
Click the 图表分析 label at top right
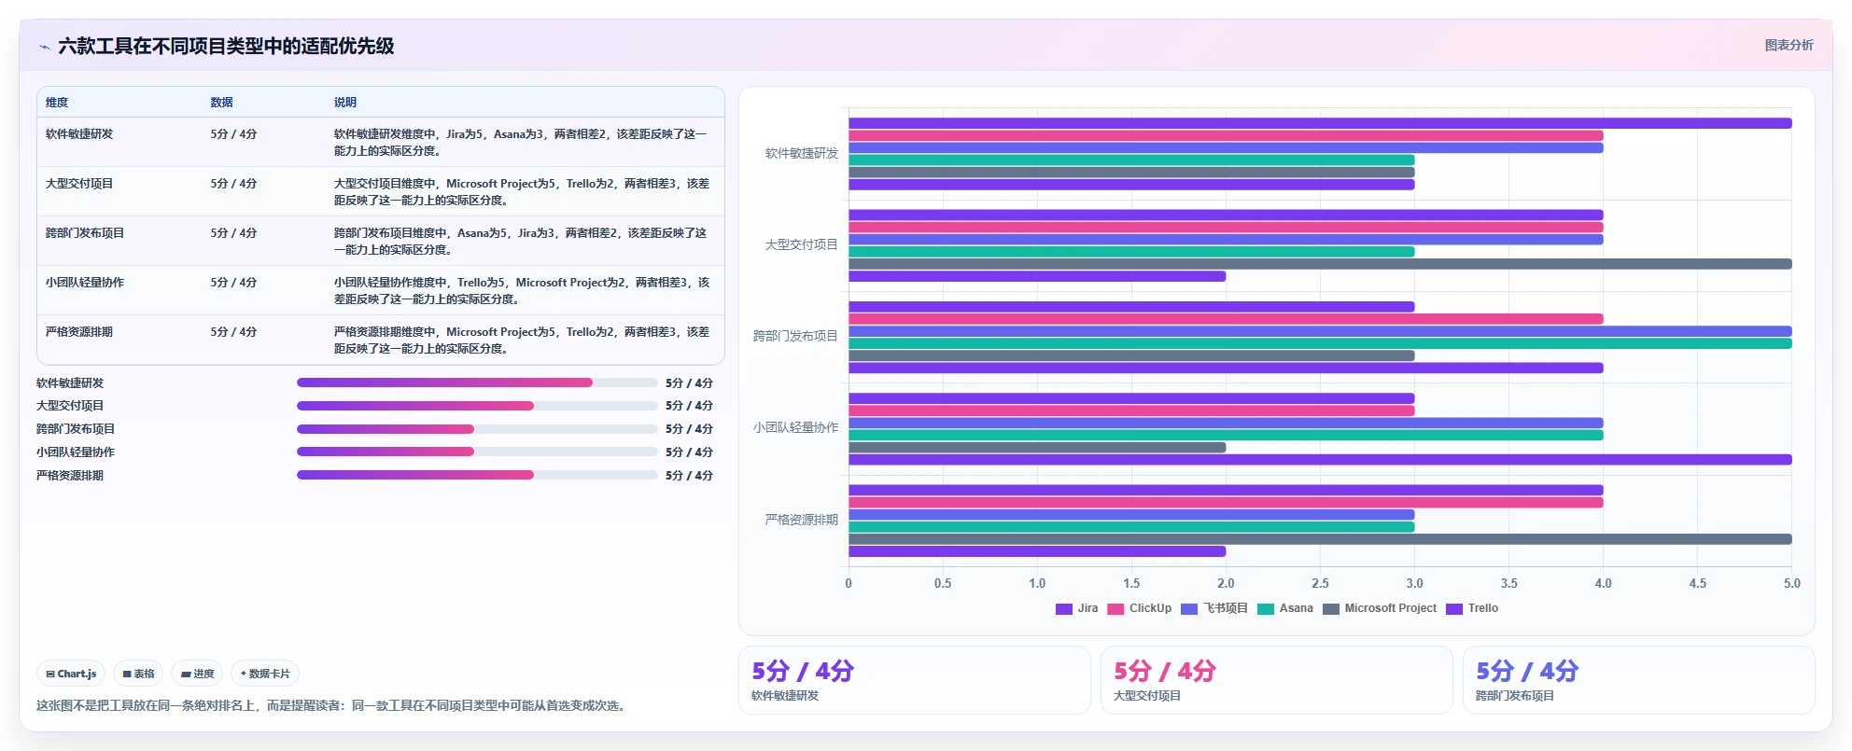pyautogui.click(x=1789, y=45)
